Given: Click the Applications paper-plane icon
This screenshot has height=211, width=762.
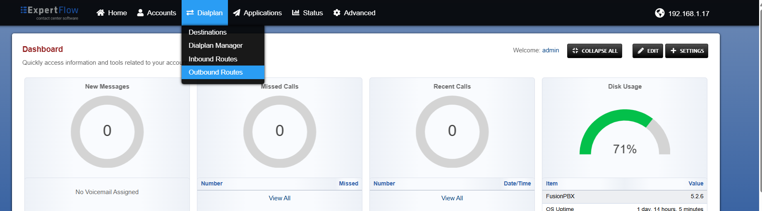Looking at the screenshot, I should click(237, 13).
